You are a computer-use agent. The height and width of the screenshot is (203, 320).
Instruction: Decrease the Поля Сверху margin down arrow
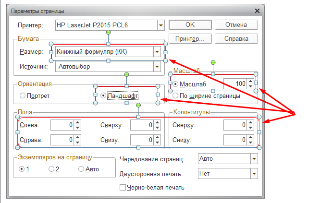pyautogui.click(x=157, y=128)
